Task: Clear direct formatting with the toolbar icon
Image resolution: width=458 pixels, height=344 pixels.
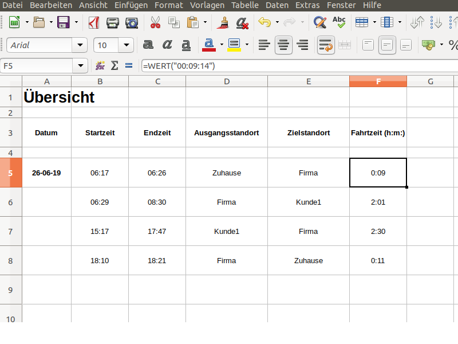Action: pyautogui.click(x=242, y=23)
